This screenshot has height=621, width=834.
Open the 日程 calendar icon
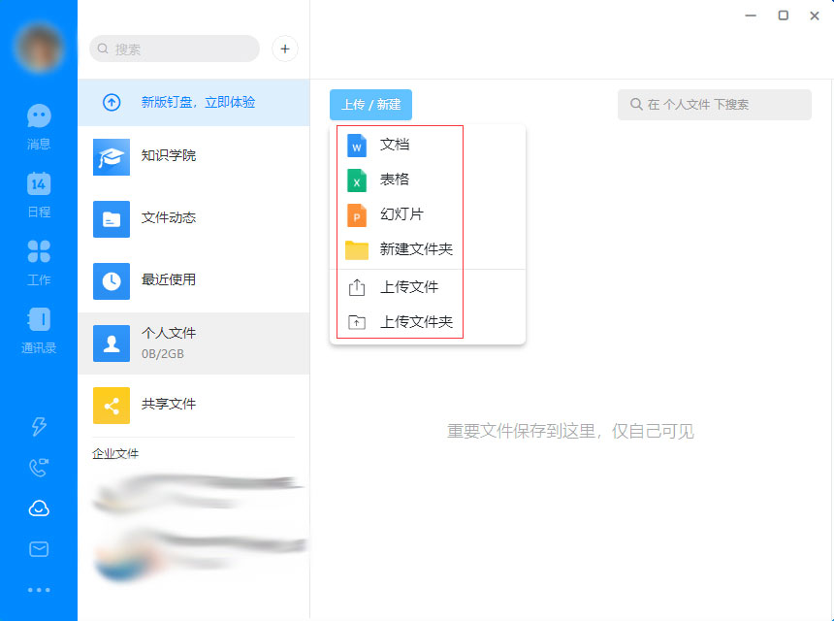click(x=38, y=192)
